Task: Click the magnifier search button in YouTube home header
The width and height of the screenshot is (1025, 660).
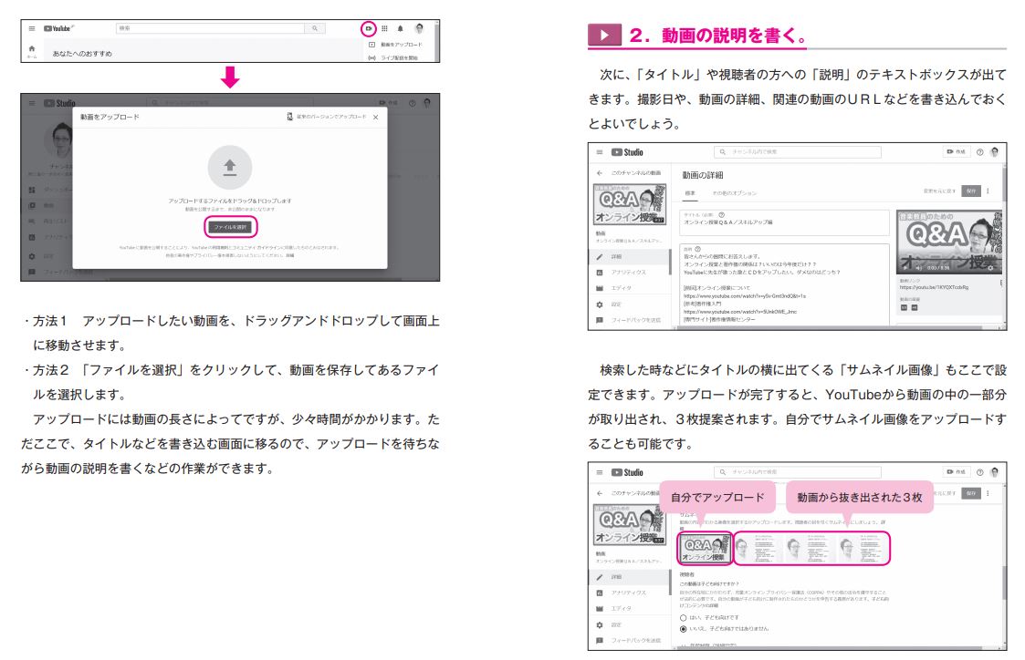Action: [314, 29]
